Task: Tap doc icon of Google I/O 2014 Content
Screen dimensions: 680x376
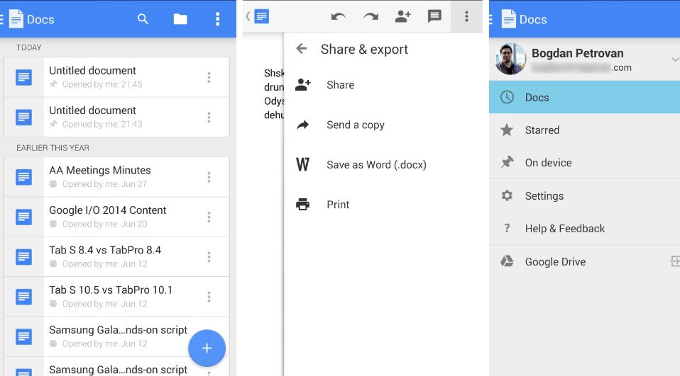Action: (23, 217)
